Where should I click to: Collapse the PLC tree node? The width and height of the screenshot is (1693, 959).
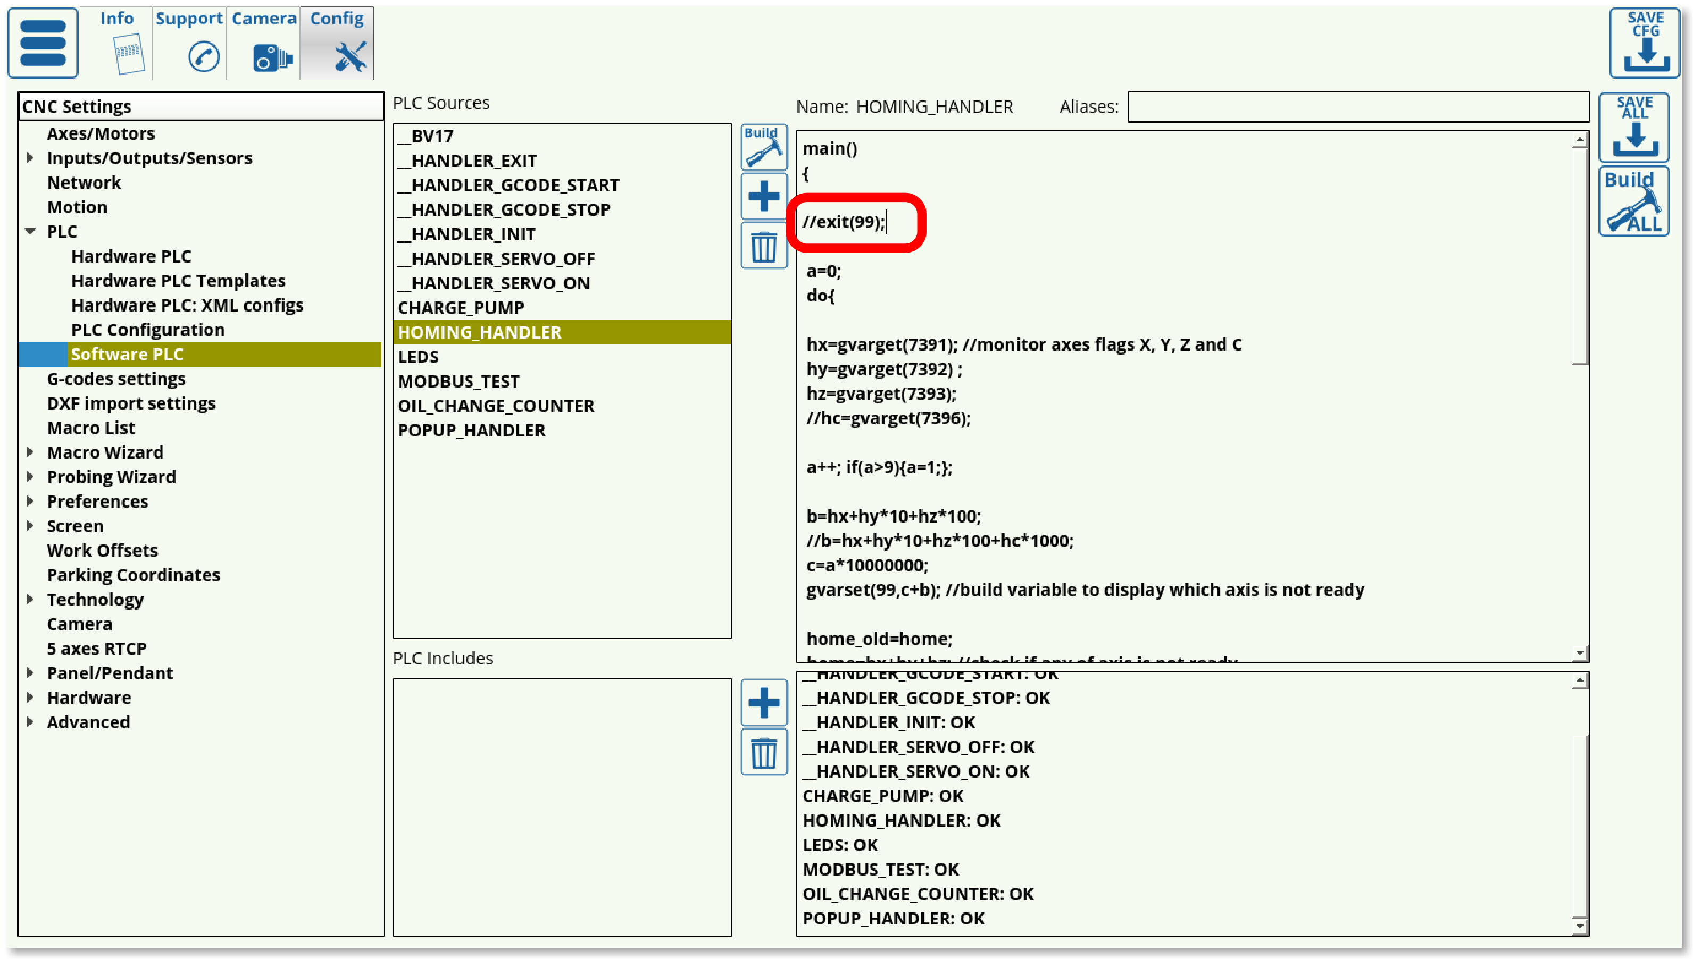point(30,232)
